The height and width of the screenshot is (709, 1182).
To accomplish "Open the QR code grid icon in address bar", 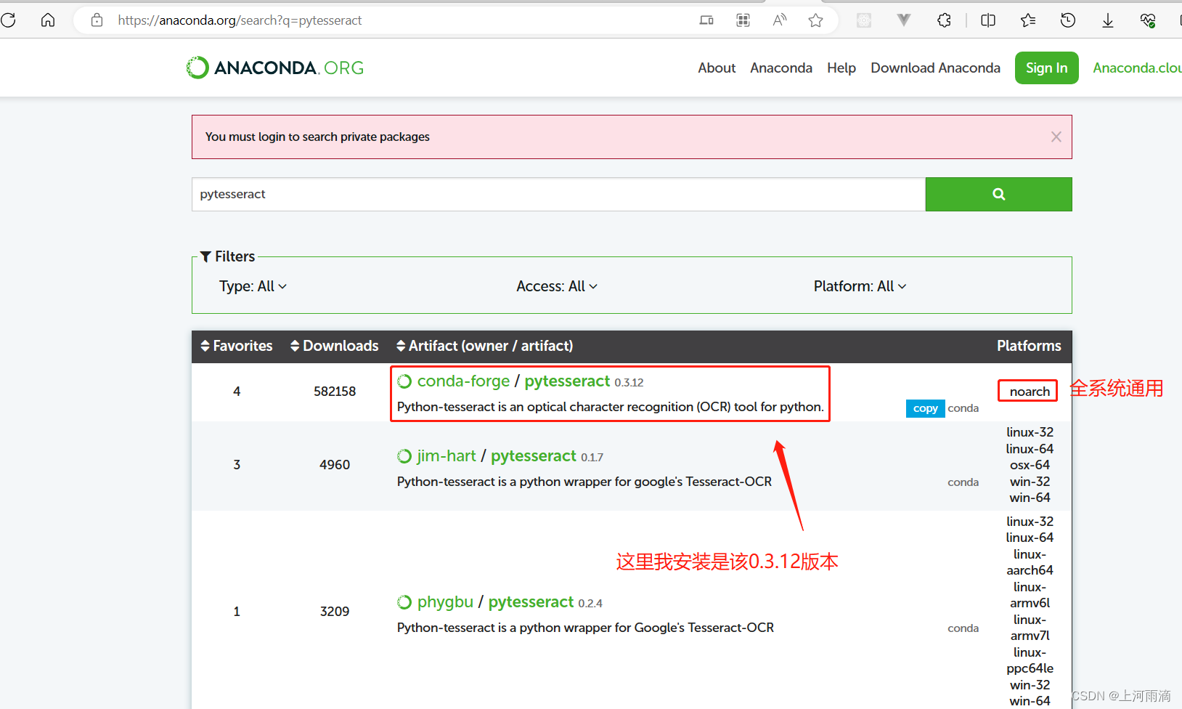I will pyautogui.click(x=743, y=20).
